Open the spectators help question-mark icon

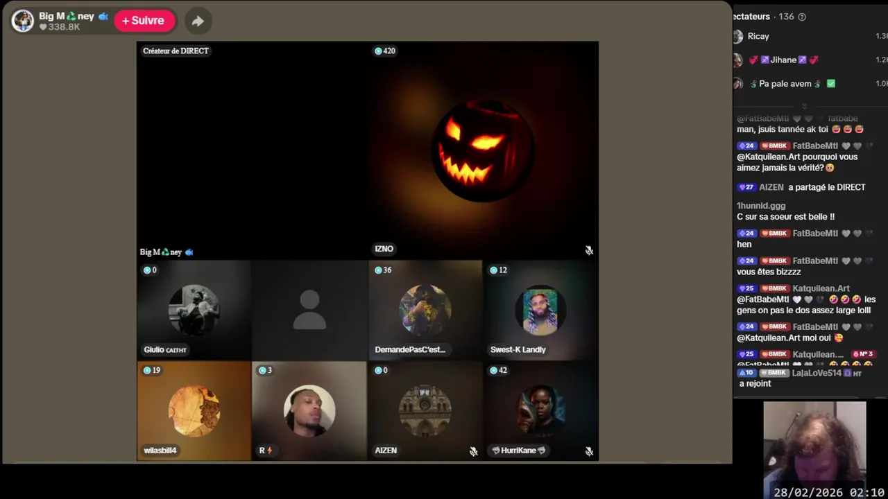(802, 17)
